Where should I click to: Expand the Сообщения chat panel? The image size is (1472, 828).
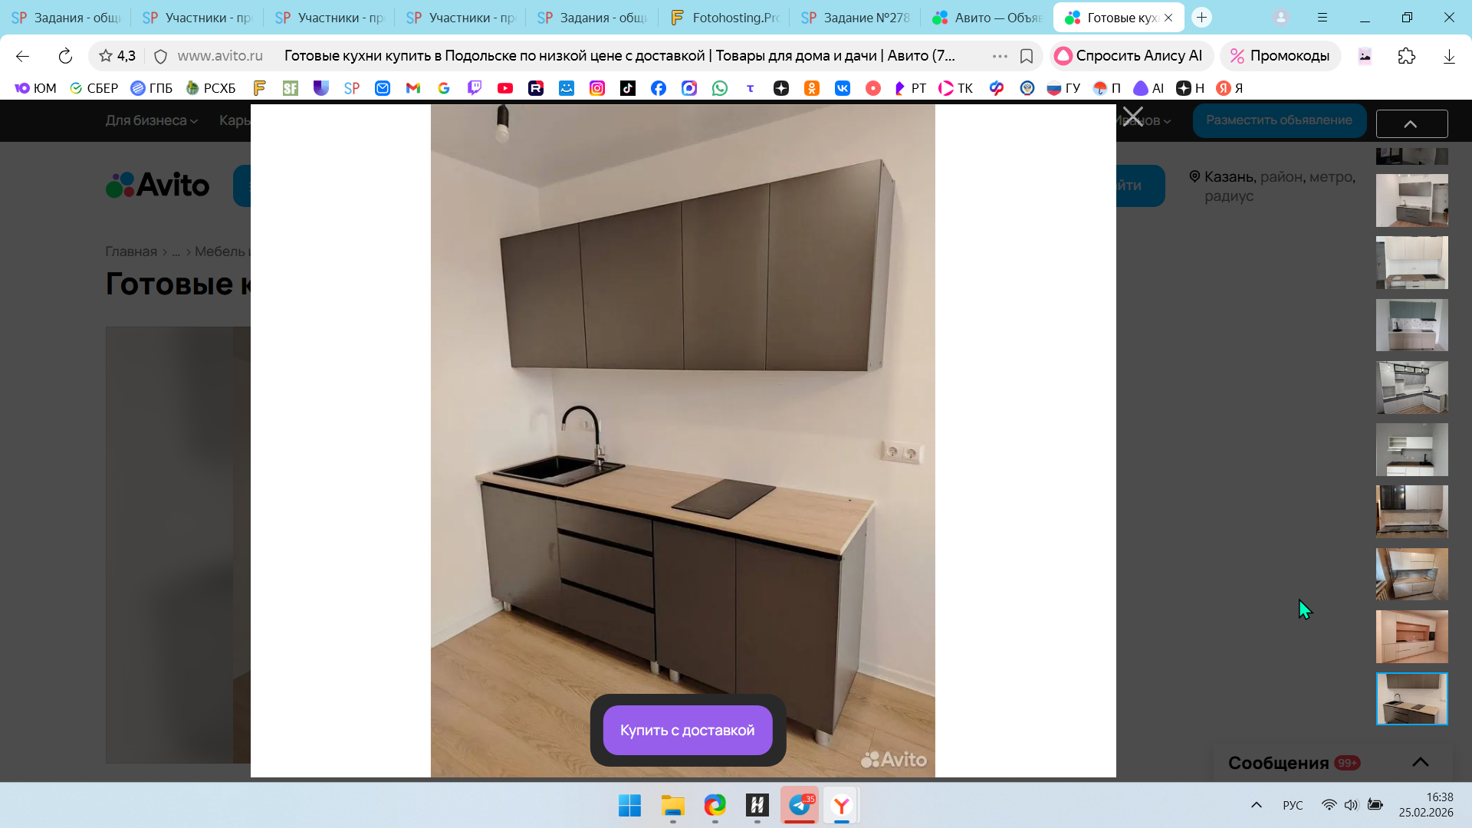1420,762
